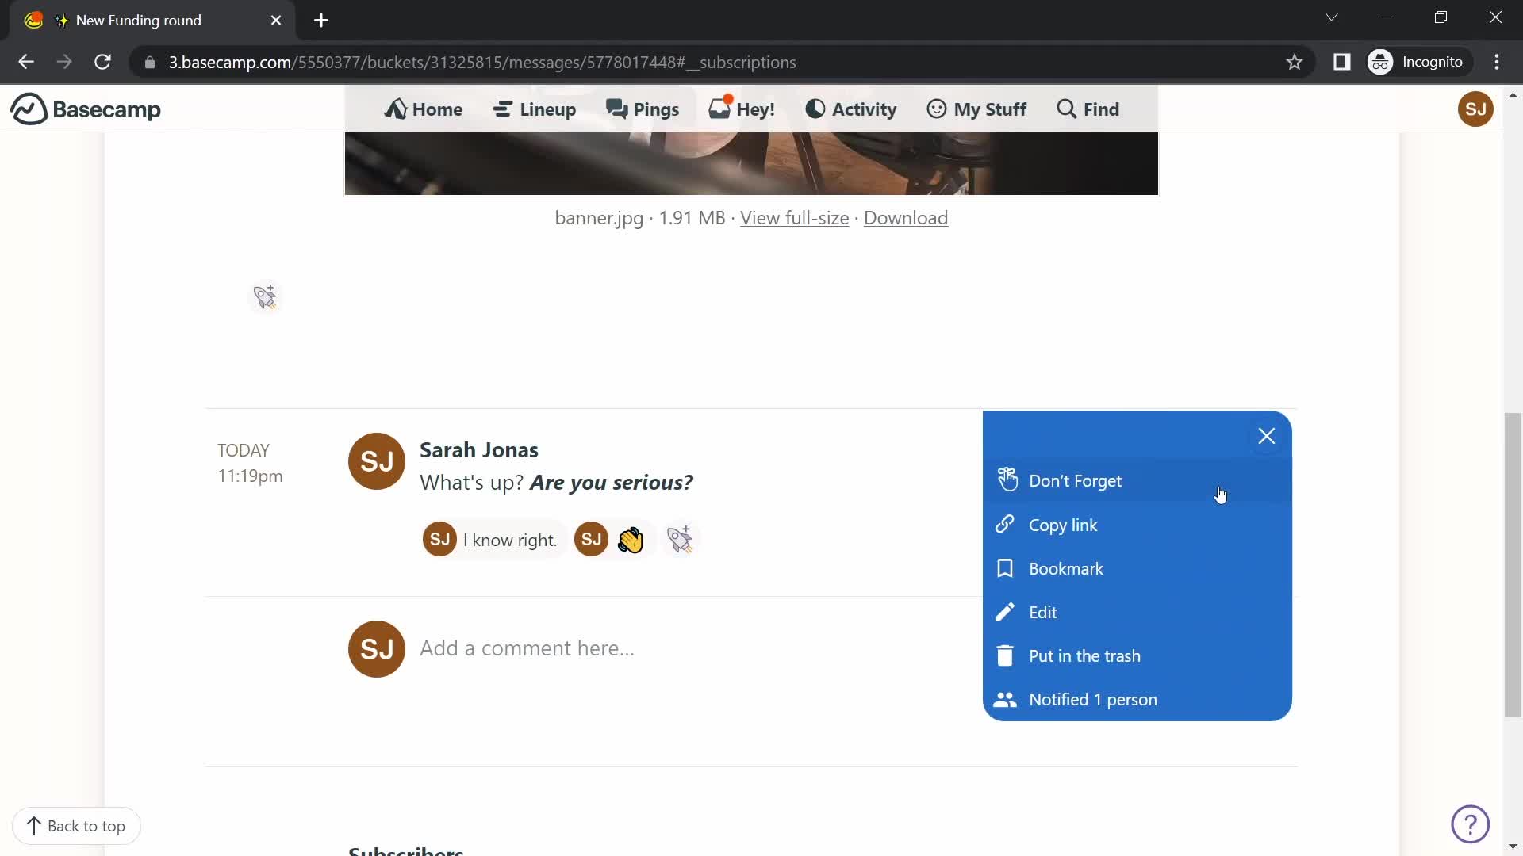The height and width of the screenshot is (856, 1523).
Task: Click the Pings messaging icon
Action: (x=641, y=109)
